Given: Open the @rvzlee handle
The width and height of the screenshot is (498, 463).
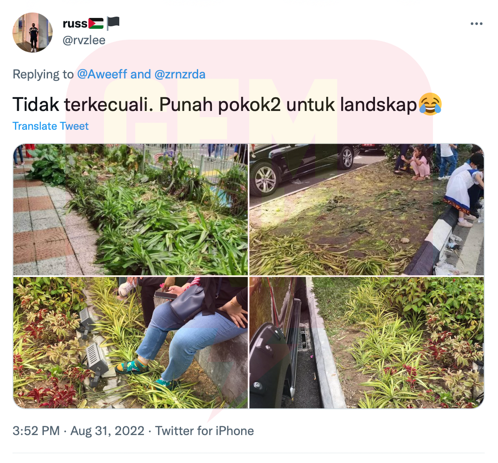Looking at the screenshot, I should click(84, 40).
